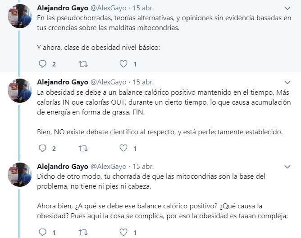The image size is (301, 238).
Task: Like the tweet about balance calórico positivo
Action: tap(123, 148)
